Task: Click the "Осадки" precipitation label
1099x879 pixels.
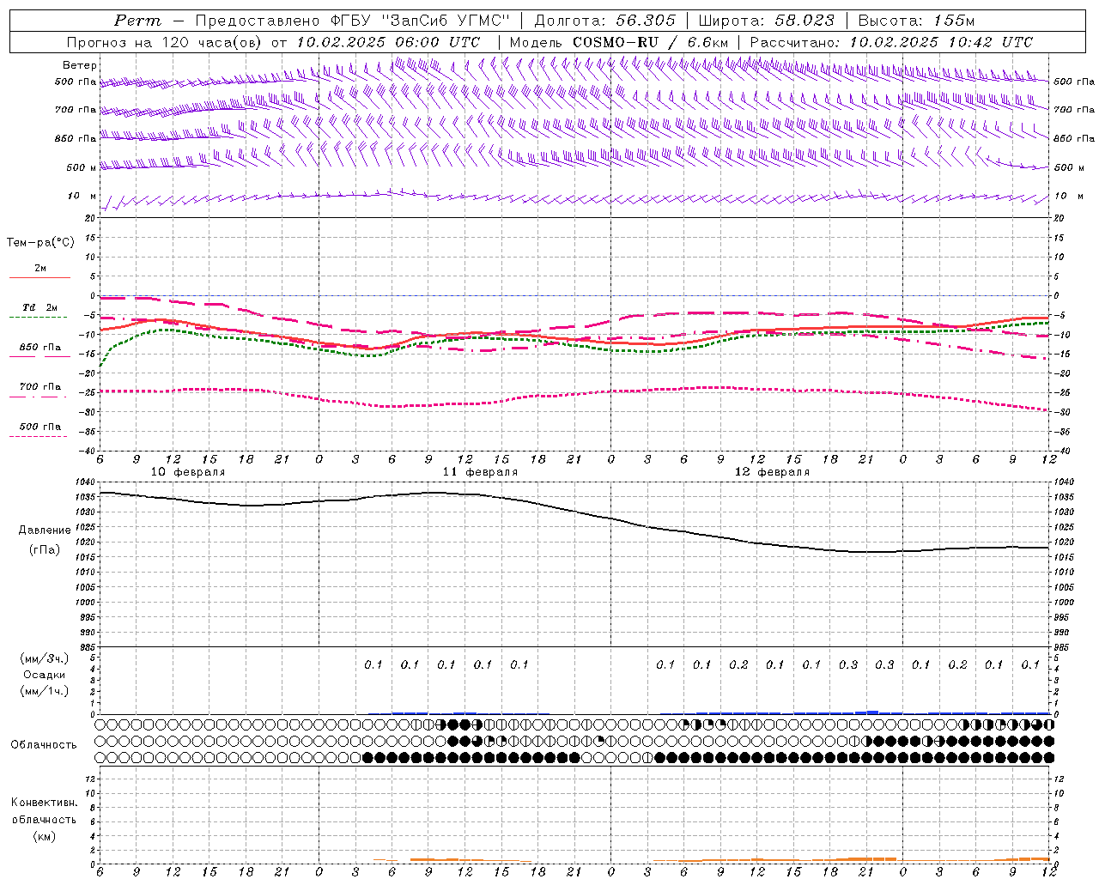Action: [x=45, y=675]
